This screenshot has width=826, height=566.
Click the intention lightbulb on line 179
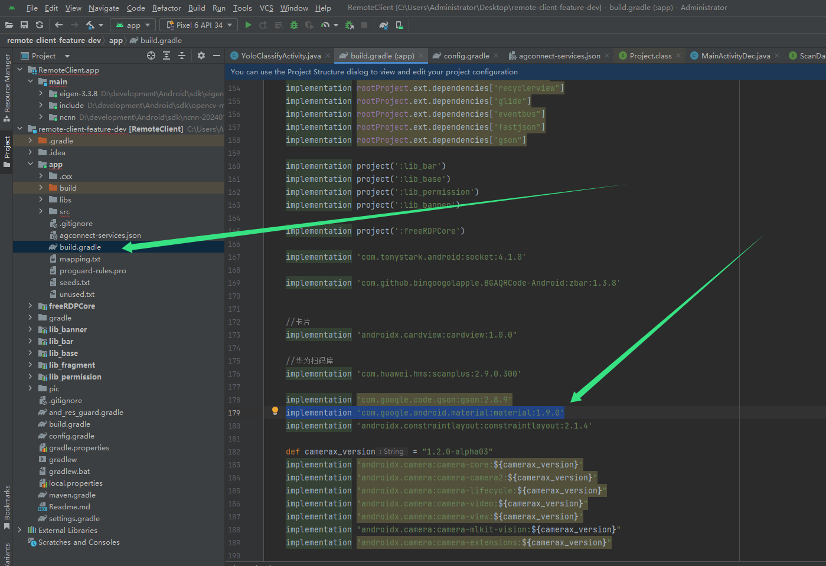click(x=275, y=412)
